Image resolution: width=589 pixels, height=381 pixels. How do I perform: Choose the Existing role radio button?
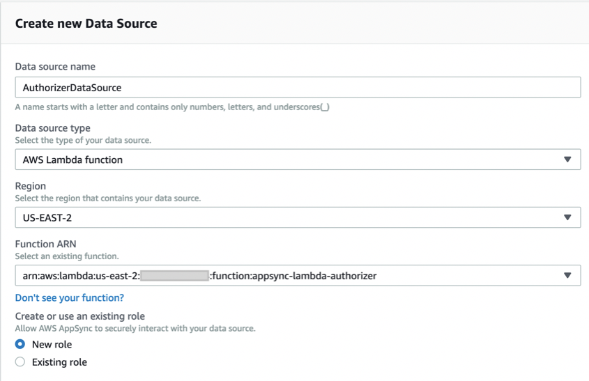[20, 362]
